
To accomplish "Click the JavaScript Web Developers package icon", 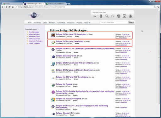I will click(53, 64).
